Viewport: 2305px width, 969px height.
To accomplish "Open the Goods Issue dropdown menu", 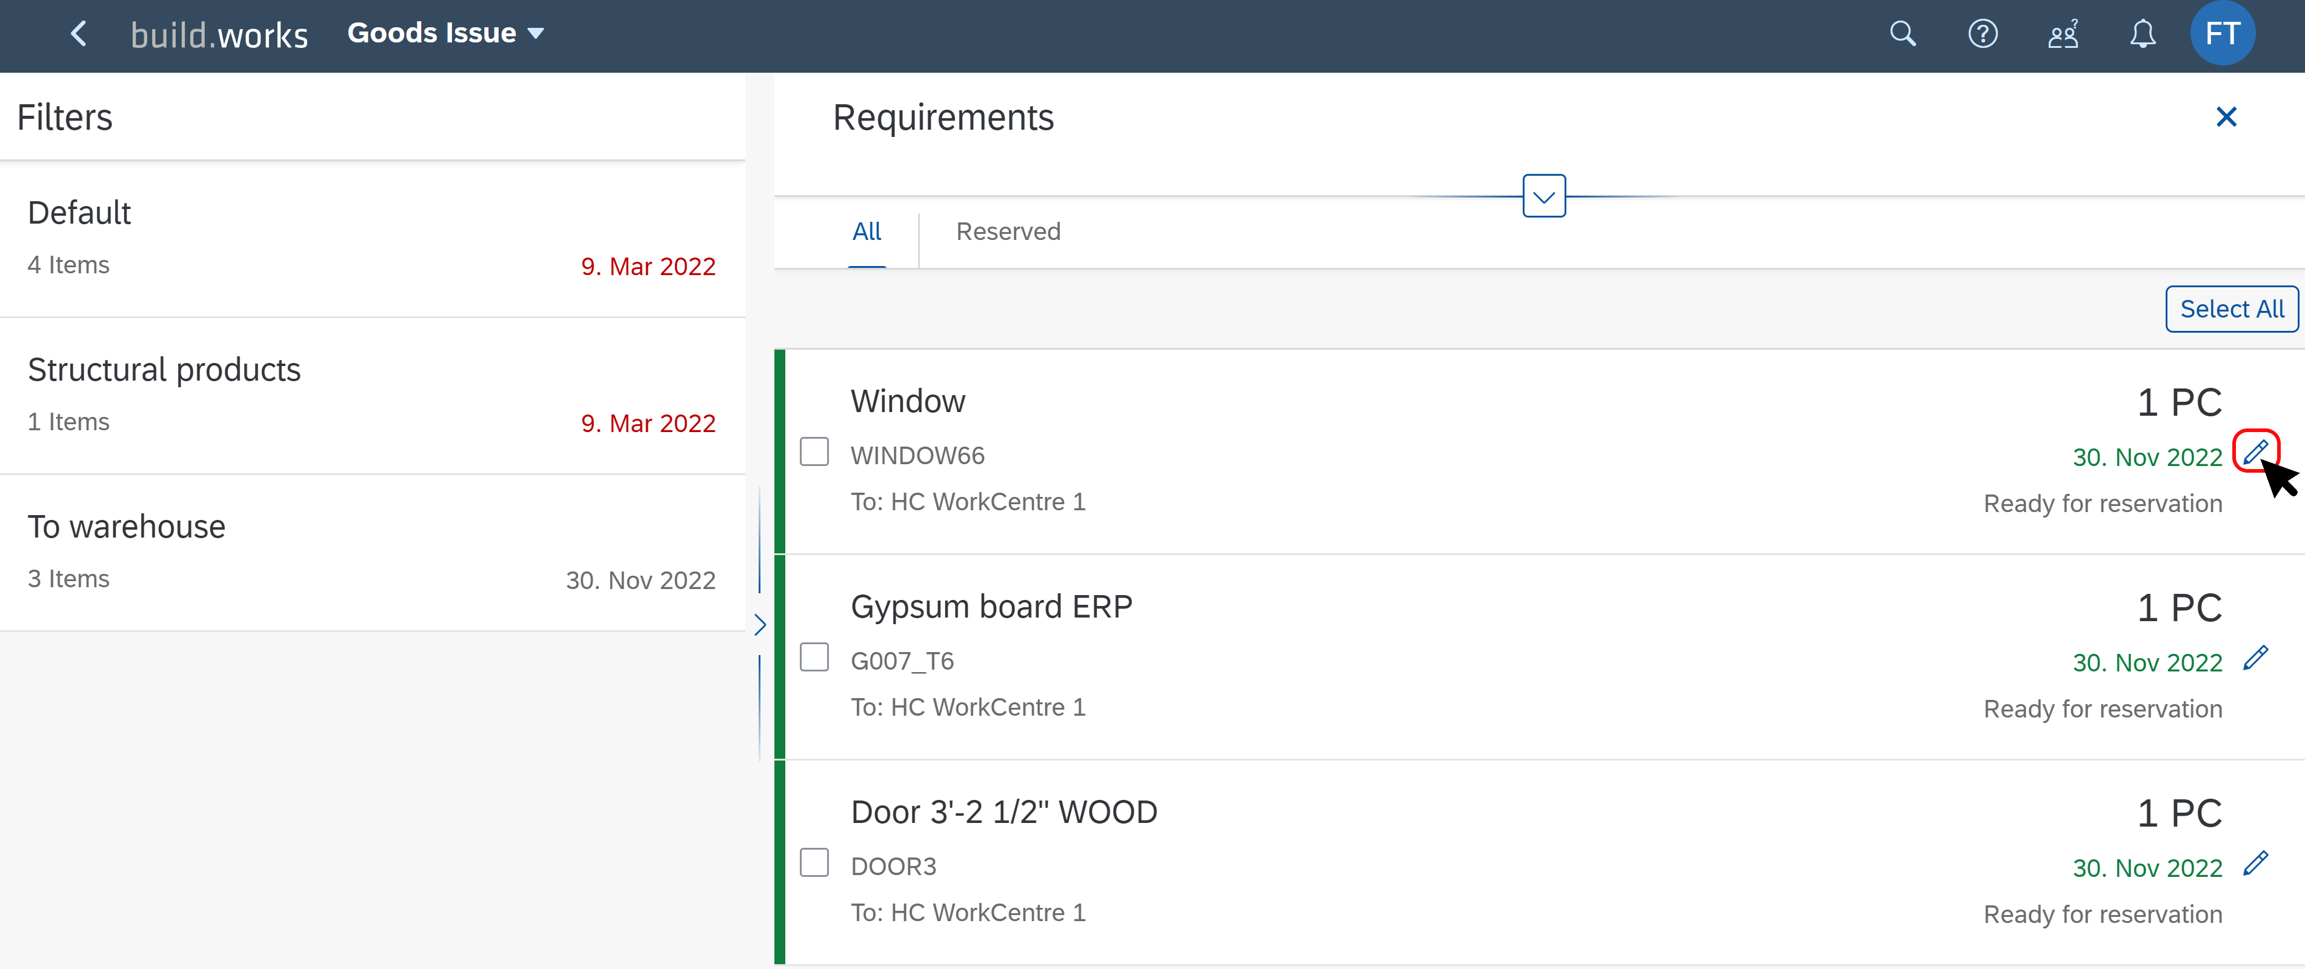I will coord(445,34).
